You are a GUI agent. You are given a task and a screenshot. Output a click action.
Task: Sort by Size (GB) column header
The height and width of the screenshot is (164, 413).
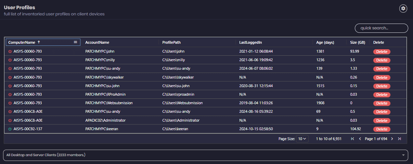357,42
